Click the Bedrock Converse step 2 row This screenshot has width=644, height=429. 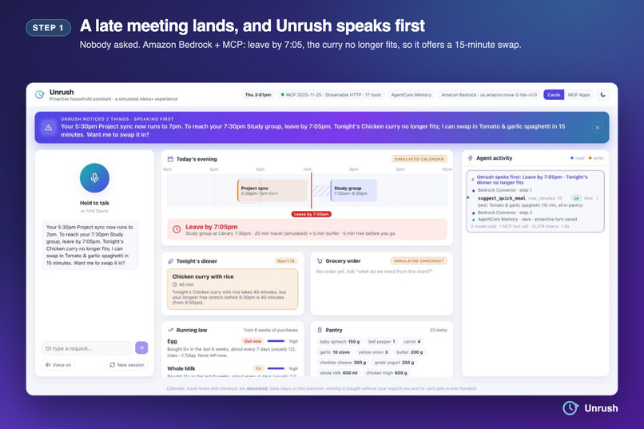[504, 213]
